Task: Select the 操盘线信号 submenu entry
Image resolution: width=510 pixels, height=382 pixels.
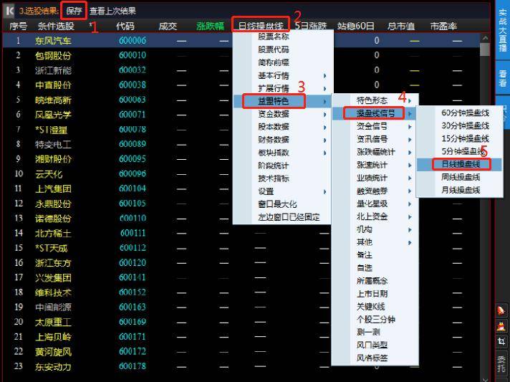Action: point(375,113)
